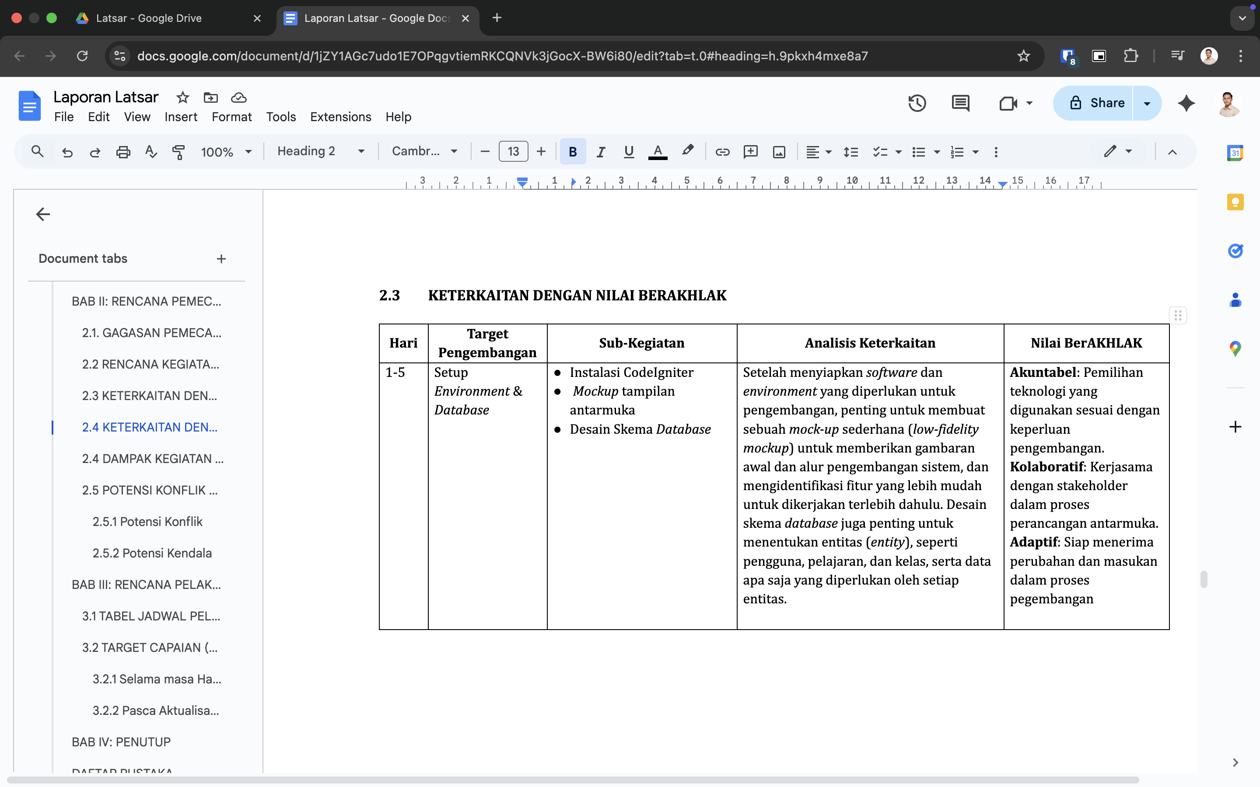Open Google Keep in side panel
This screenshot has width=1260, height=787.
(1235, 202)
